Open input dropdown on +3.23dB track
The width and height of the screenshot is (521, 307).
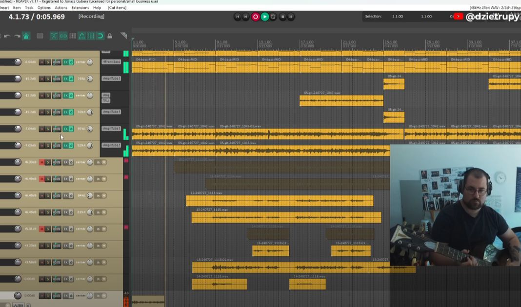[x=104, y=246]
